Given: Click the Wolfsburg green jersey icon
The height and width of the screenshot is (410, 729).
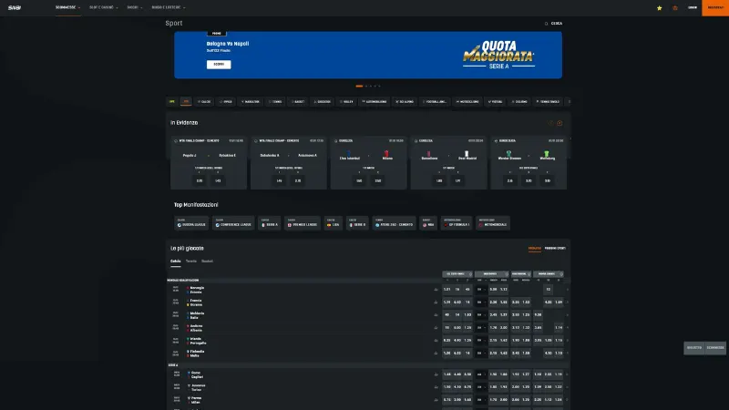Looking at the screenshot, I should click(x=546, y=153).
